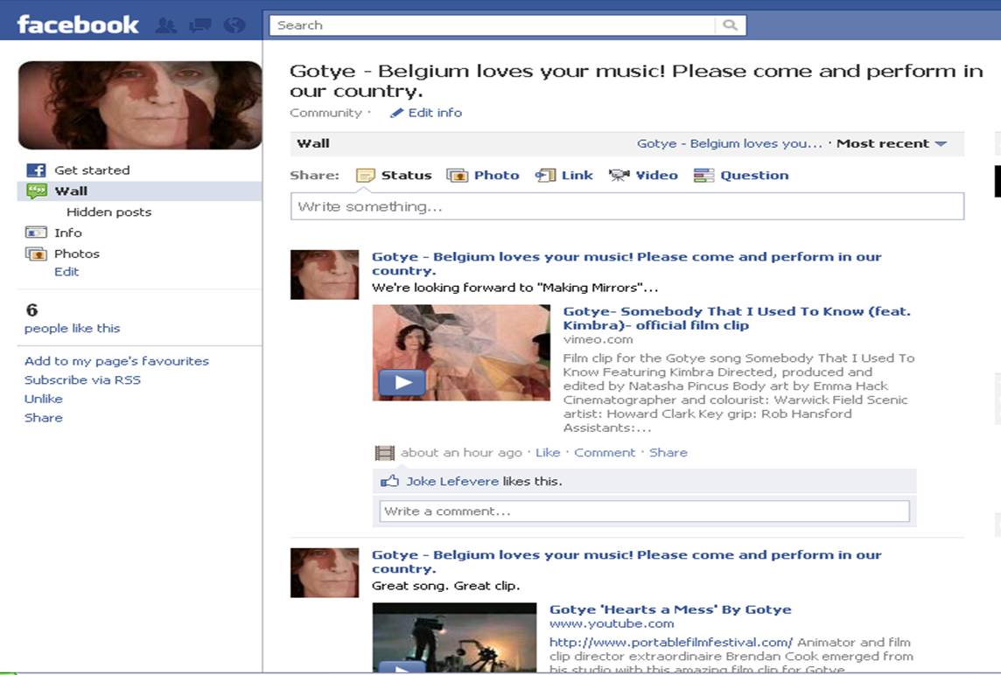
Task: Open the messages icon in header
Action: coord(199,25)
